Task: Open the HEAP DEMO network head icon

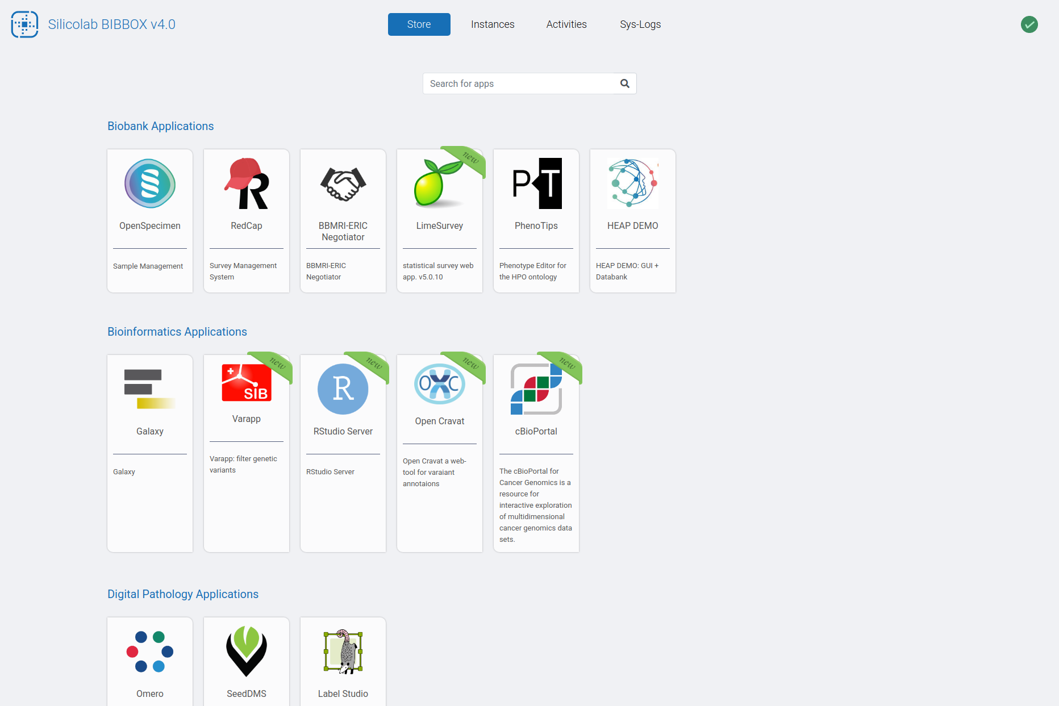Action: pos(633,183)
